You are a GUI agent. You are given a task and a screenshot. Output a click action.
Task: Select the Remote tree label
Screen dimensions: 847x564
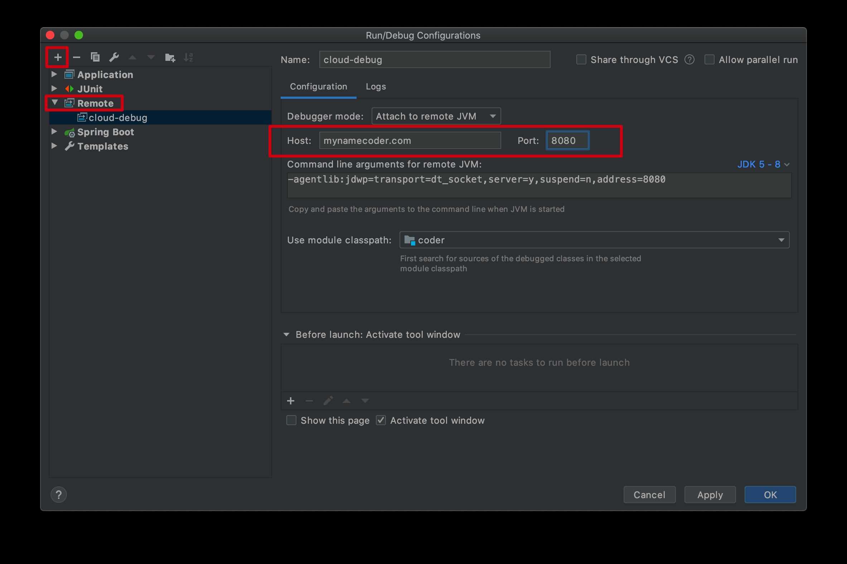[x=95, y=103]
